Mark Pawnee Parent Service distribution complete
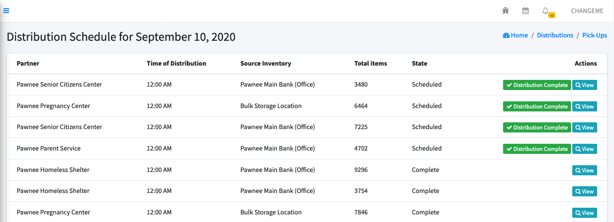Image resolution: width=614 pixels, height=222 pixels. tap(537, 149)
